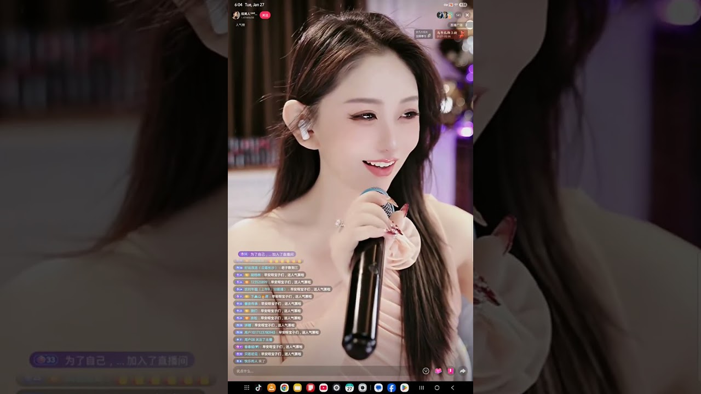Tap the 为了自己 joined-stream notification
The width and height of the screenshot is (701, 394).
(x=267, y=254)
